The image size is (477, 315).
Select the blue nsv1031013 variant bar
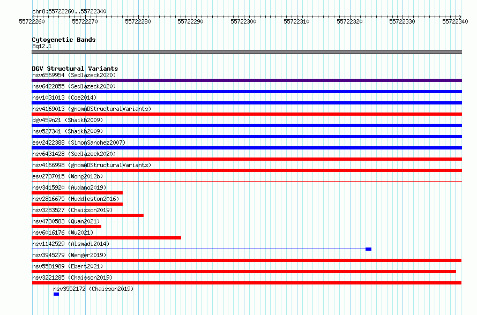click(247, 103)
